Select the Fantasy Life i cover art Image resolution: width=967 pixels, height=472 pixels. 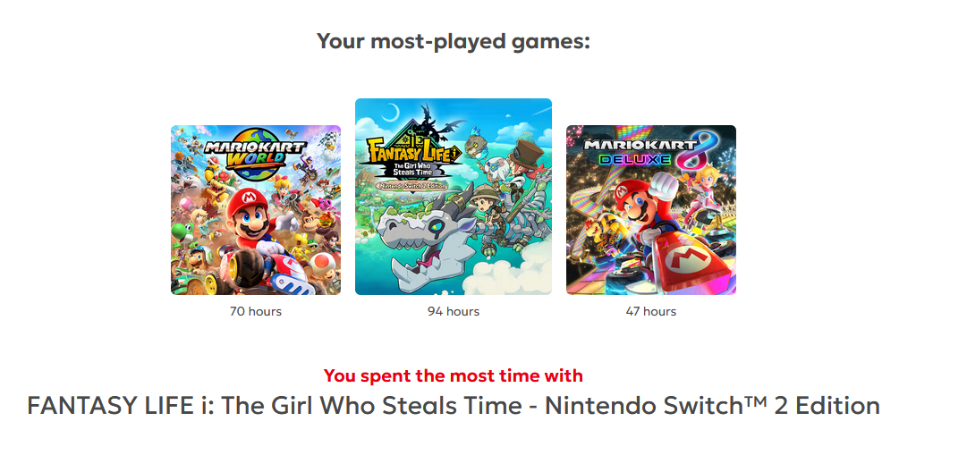[x=453, y=197]
